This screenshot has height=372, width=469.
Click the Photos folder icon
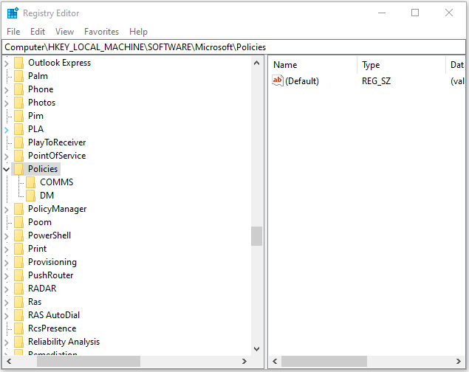pyautogui.click(x=19, y=103)
